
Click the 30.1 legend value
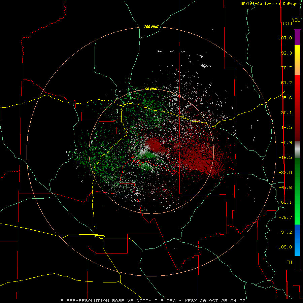tap(287, 113)
